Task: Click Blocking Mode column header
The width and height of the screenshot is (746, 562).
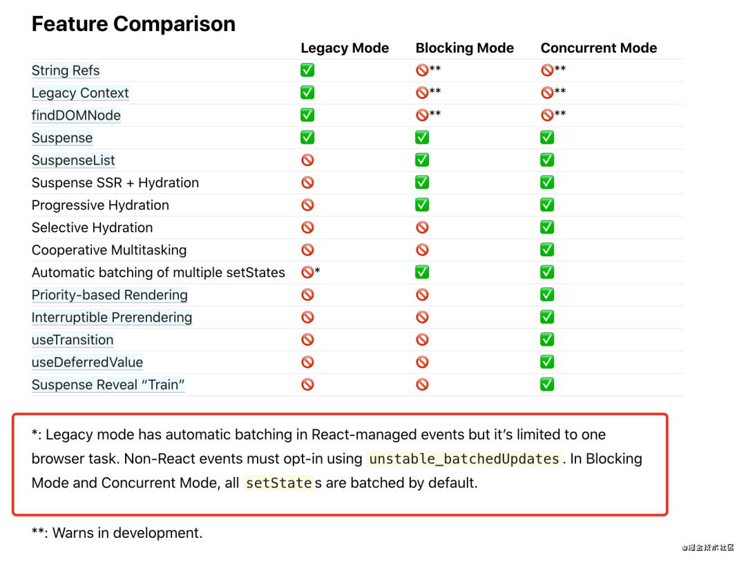Action: tap(464, 48)
